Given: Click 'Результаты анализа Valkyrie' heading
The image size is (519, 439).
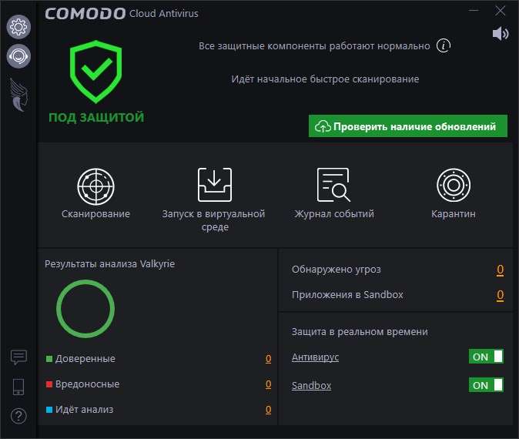Looking at the screenshot, I should point(109,264).
